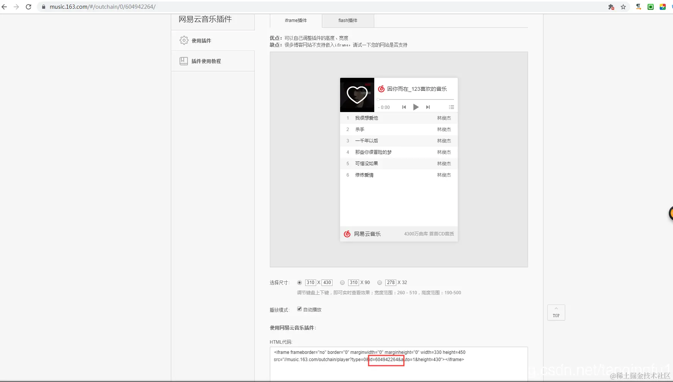Click the green square extension icon

[651, 7]
